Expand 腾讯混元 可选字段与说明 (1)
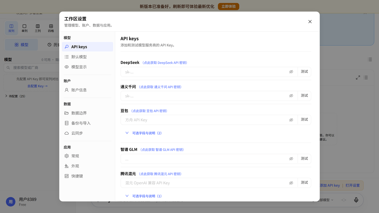Viewport: 379px width, 213px height. pyautogui.click(x=144, y=196)
